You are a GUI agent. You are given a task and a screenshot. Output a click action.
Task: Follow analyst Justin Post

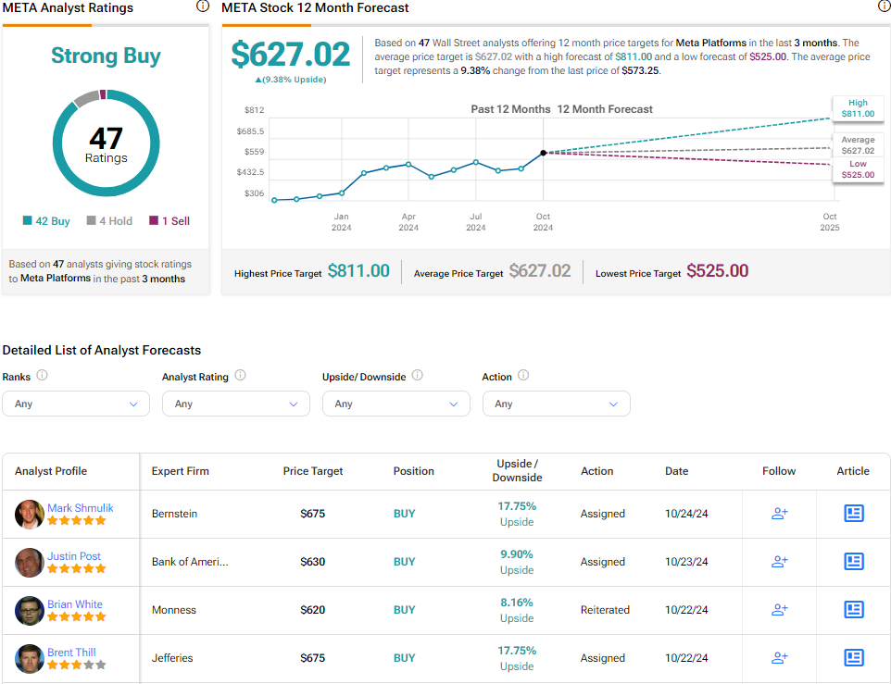click(779, 562)
